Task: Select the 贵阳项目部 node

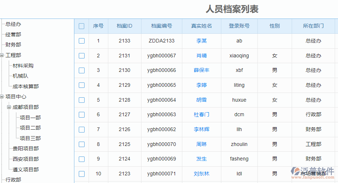Action: coord(26,149)
